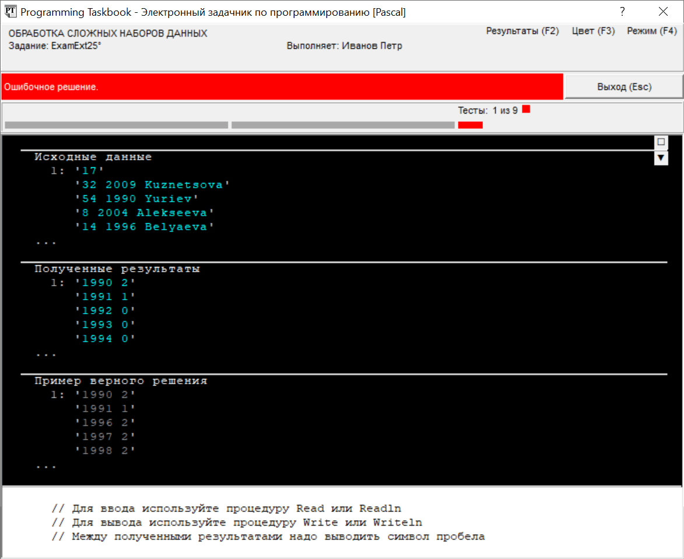
Task: Close the Programming Taskbook window
Action: coord(663,12)
